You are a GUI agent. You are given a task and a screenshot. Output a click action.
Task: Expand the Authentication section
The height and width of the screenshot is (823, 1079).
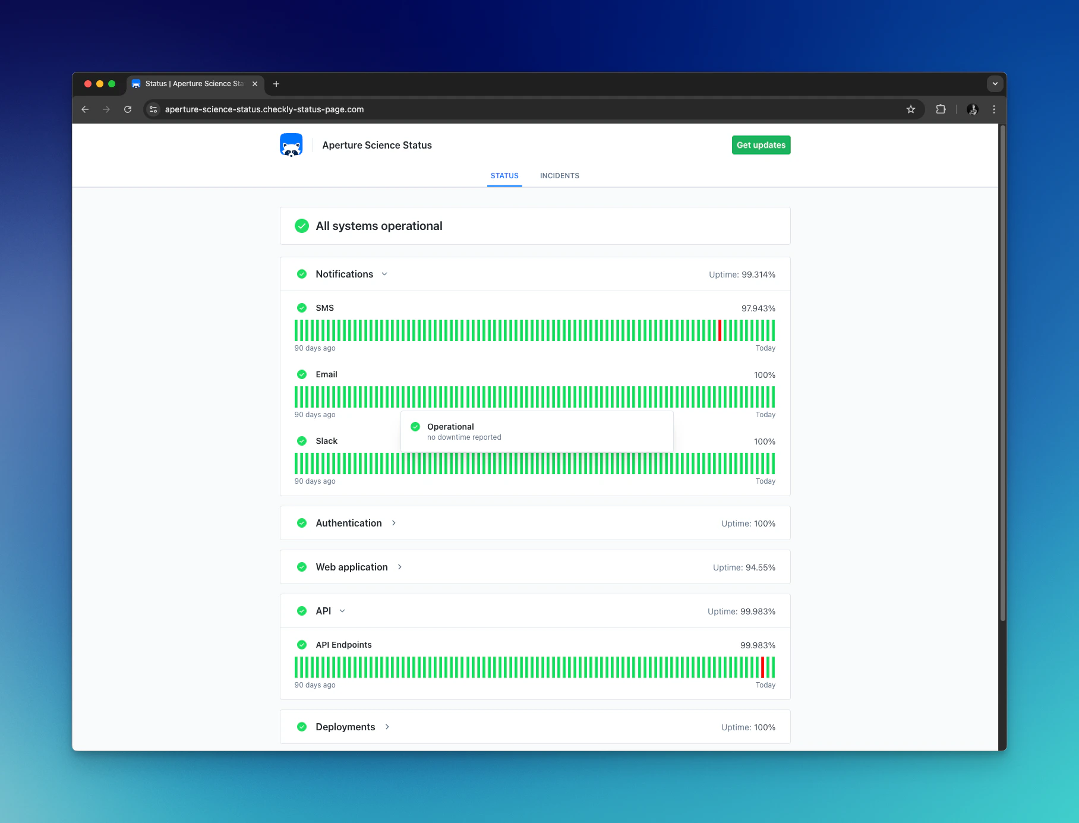click(x=394, y=523)
